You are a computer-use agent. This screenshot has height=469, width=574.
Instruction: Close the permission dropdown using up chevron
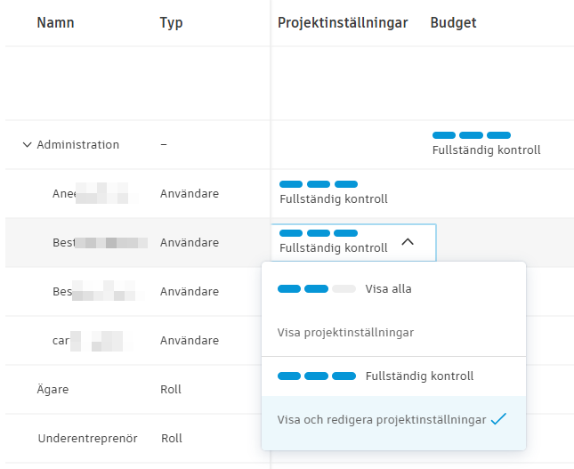point(408,241)
